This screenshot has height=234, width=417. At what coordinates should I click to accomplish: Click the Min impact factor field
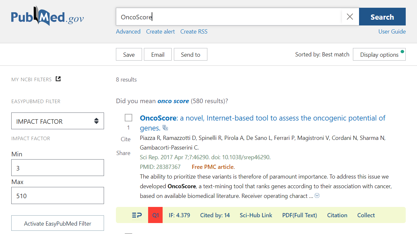click(x=58, y=168)
